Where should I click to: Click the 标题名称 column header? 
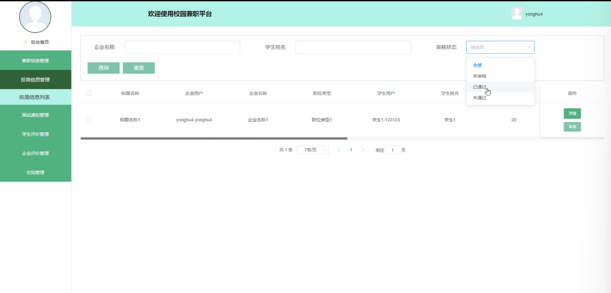130,93
